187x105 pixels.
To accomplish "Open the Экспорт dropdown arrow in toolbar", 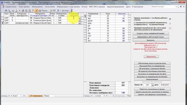I will [x=60, y=10].
